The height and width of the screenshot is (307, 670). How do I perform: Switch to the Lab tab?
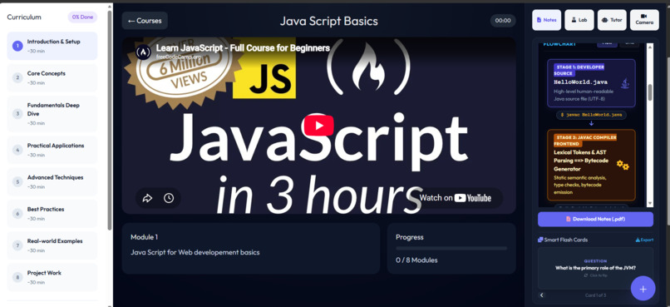coord(579,20)
